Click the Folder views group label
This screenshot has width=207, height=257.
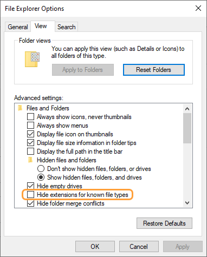click(35, 41)
